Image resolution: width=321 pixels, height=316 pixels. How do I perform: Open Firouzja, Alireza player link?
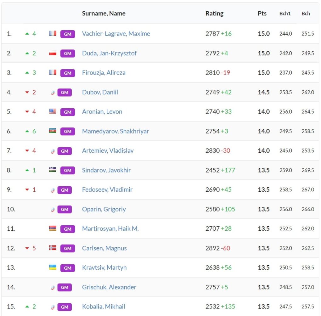click(x=104, y=73)
